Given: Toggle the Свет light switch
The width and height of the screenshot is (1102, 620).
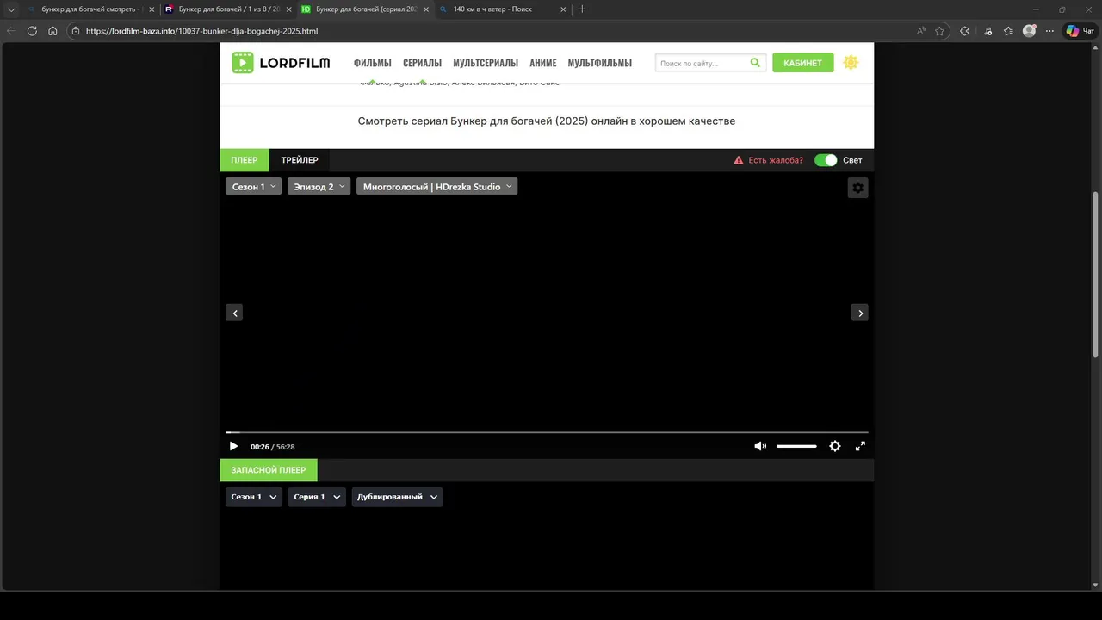Looking at the screenshot, I should point(826,160).
